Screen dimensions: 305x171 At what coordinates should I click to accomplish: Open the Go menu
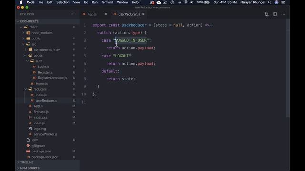[x=86, y=2]
